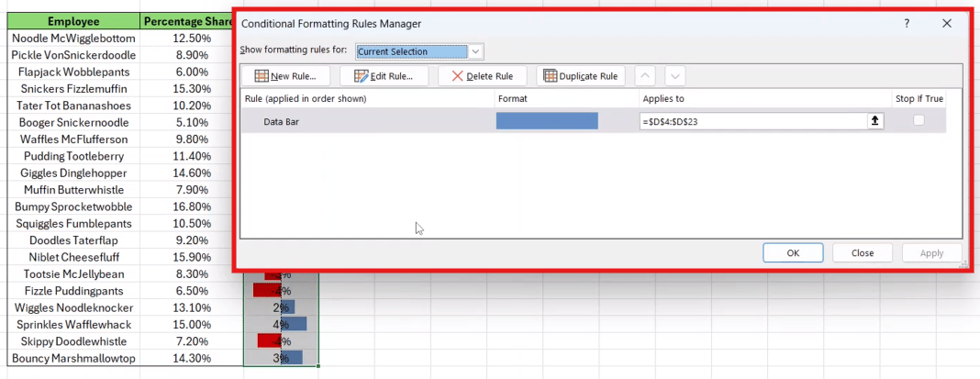Viewport: 980px width, 379px height.
Task: Select cell Snickers Fizzlemuffin
Action: pos(73,89)
